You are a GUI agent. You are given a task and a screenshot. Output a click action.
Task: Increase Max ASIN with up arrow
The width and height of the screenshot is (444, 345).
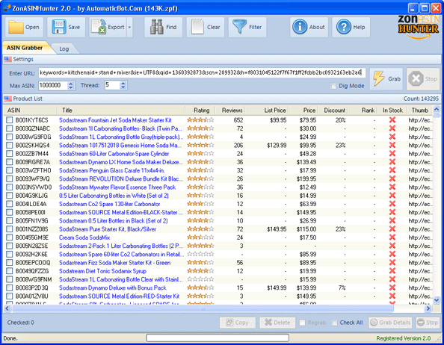pyautogui.click(x=71, y=84)
